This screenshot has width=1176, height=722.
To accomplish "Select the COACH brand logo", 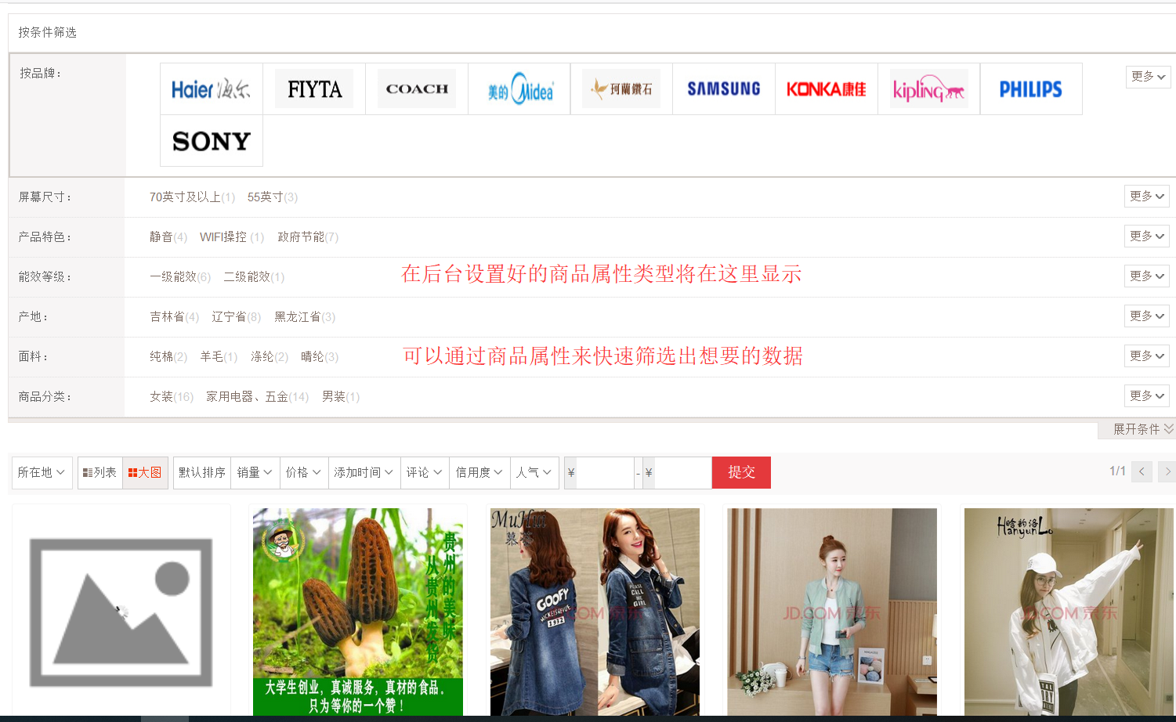I will coord(417,89).
